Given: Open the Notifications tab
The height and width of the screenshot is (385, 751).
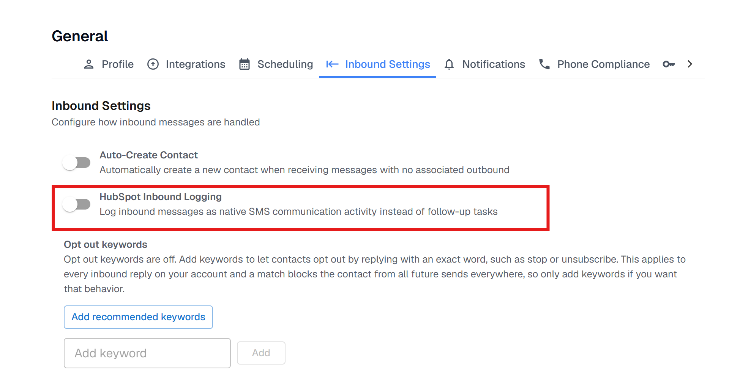Looking at the screenshot, I should pos(484,64).
